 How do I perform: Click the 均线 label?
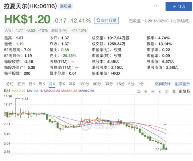click(x=7, y=91)
